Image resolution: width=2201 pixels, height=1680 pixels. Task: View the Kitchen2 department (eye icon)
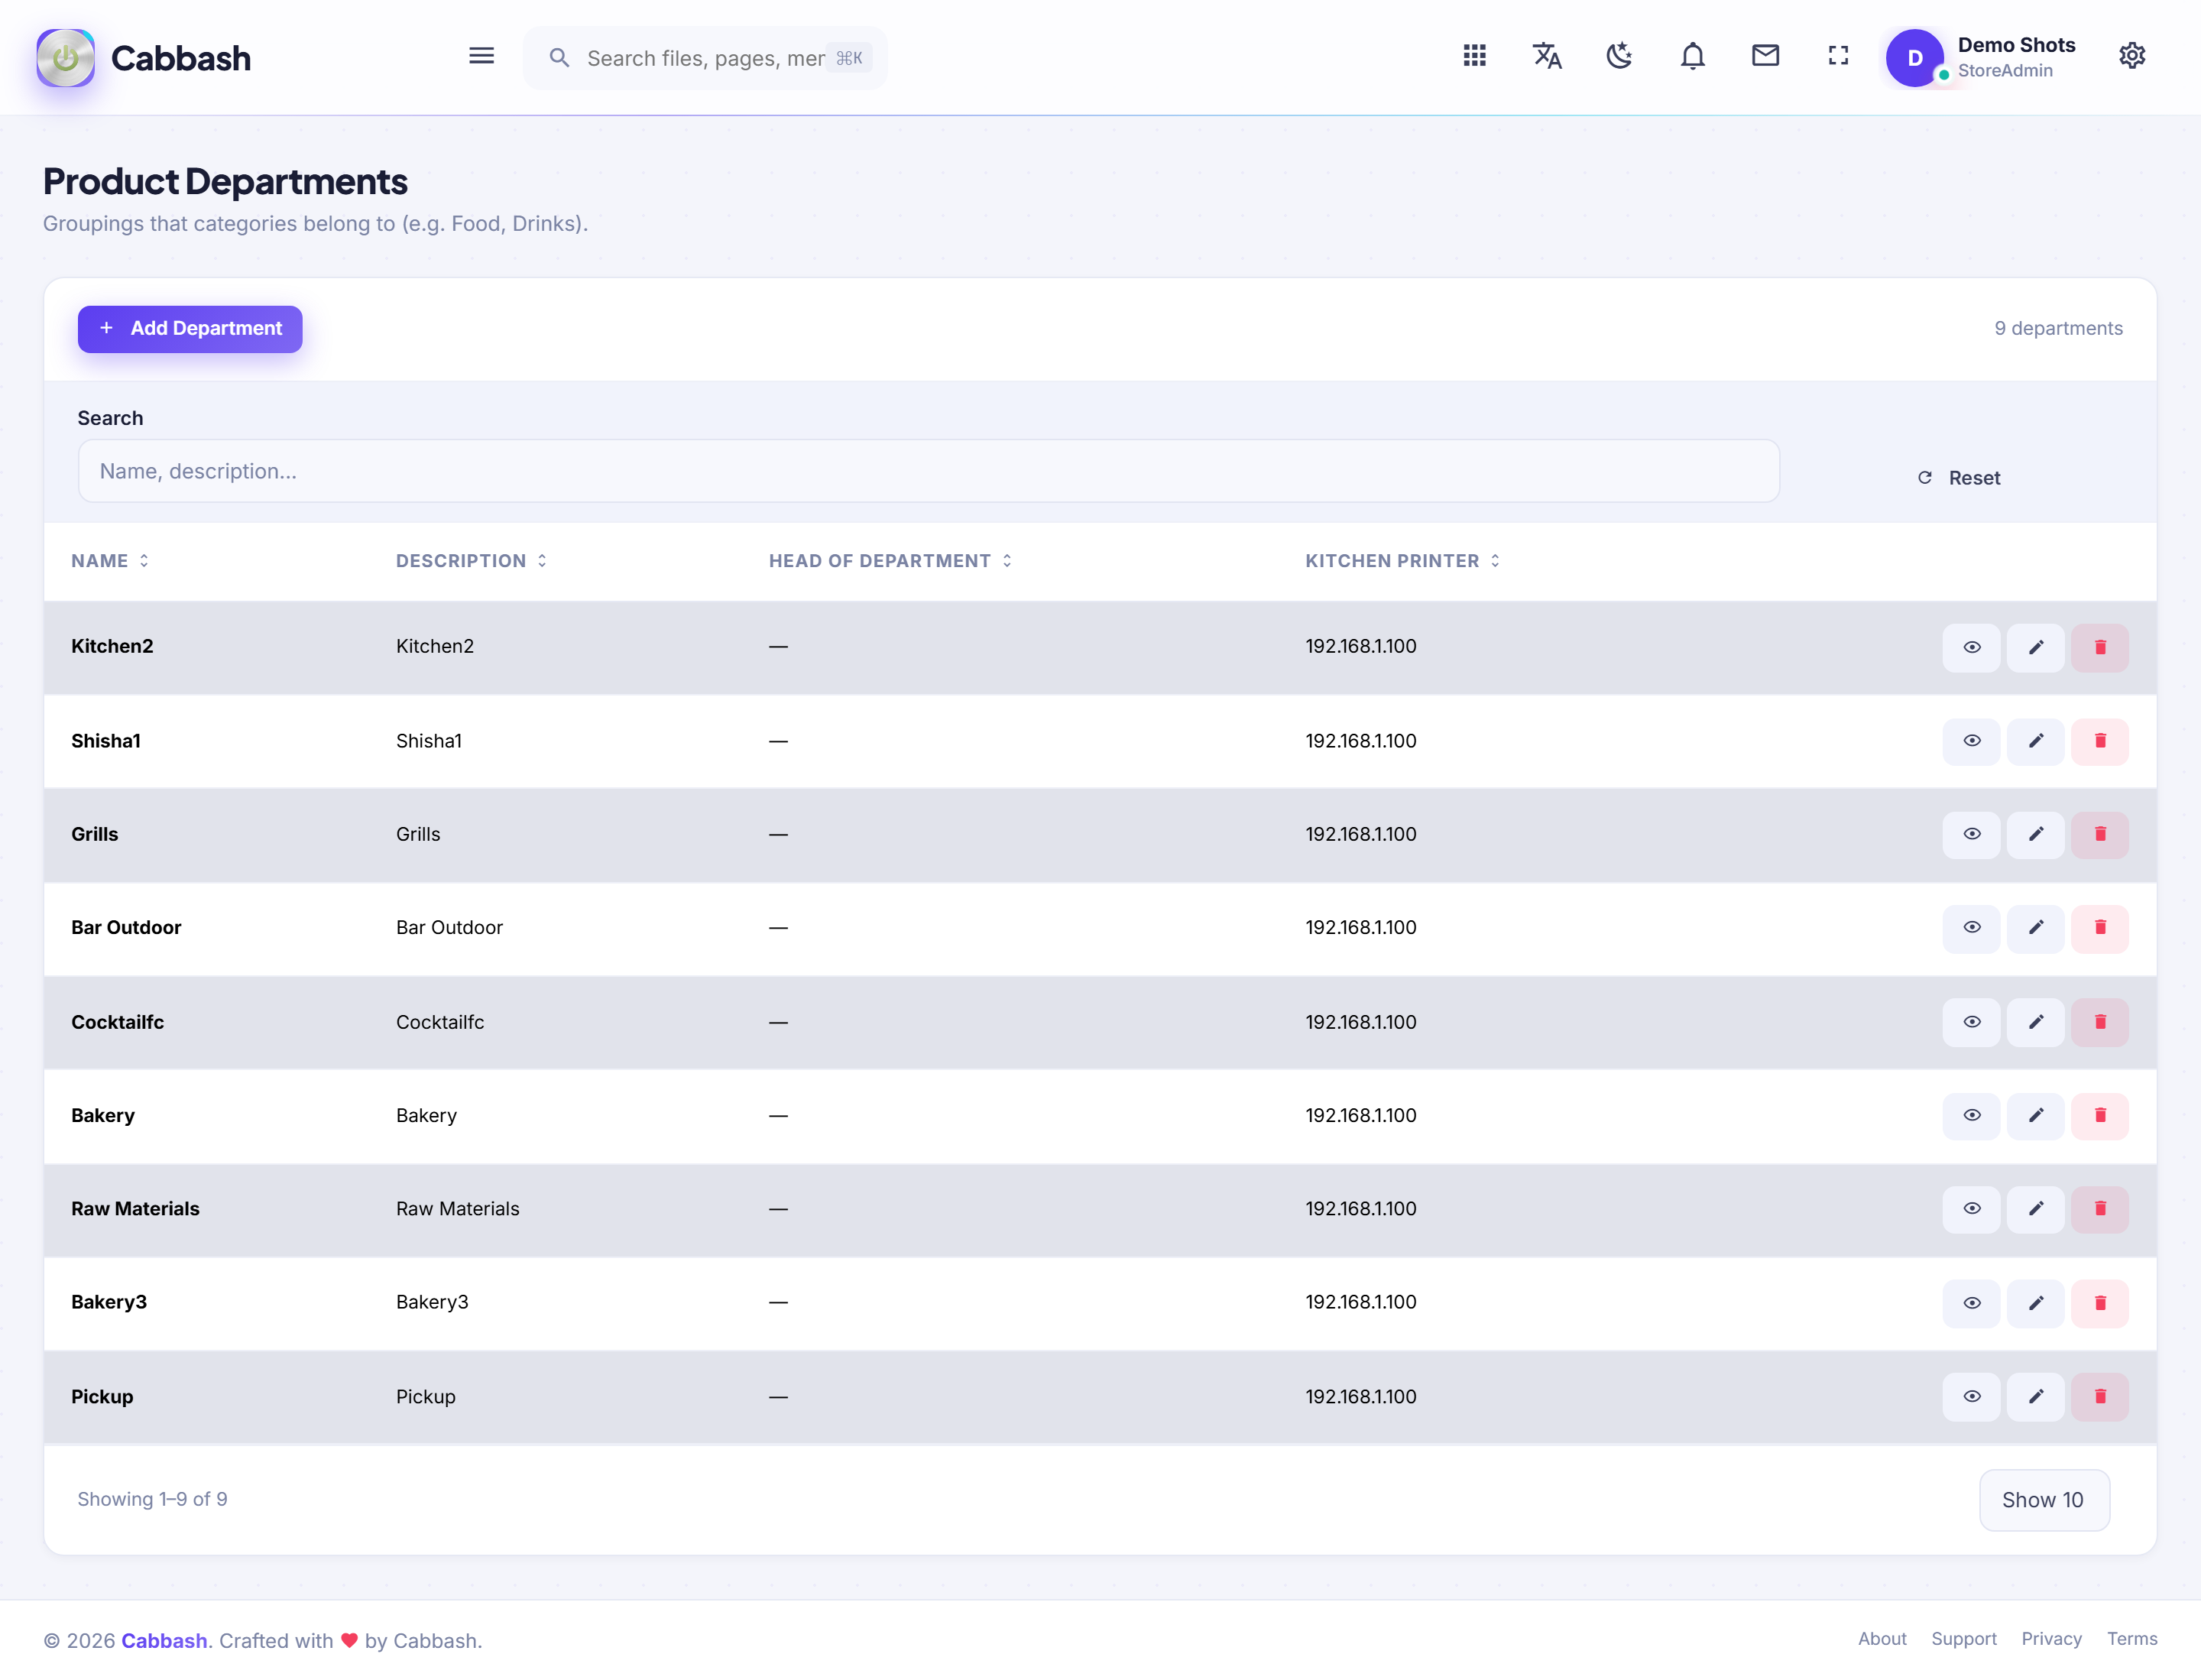click(1971, 648)
